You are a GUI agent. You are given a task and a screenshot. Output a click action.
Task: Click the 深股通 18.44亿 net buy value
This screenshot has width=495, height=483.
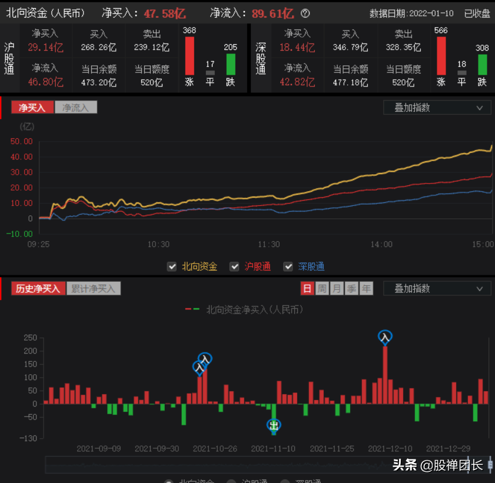pos(297,47)
